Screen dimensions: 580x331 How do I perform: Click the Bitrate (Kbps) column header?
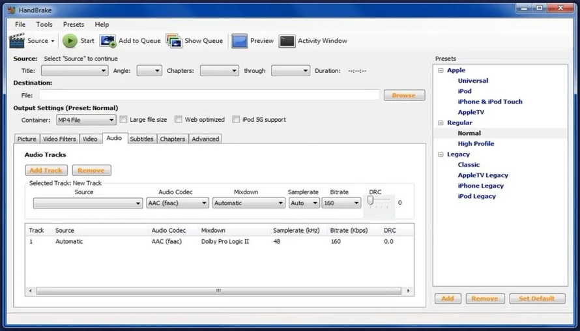point(354,231)
